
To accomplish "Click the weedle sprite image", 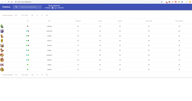I will pyautogui.click(x=2, y=36).
